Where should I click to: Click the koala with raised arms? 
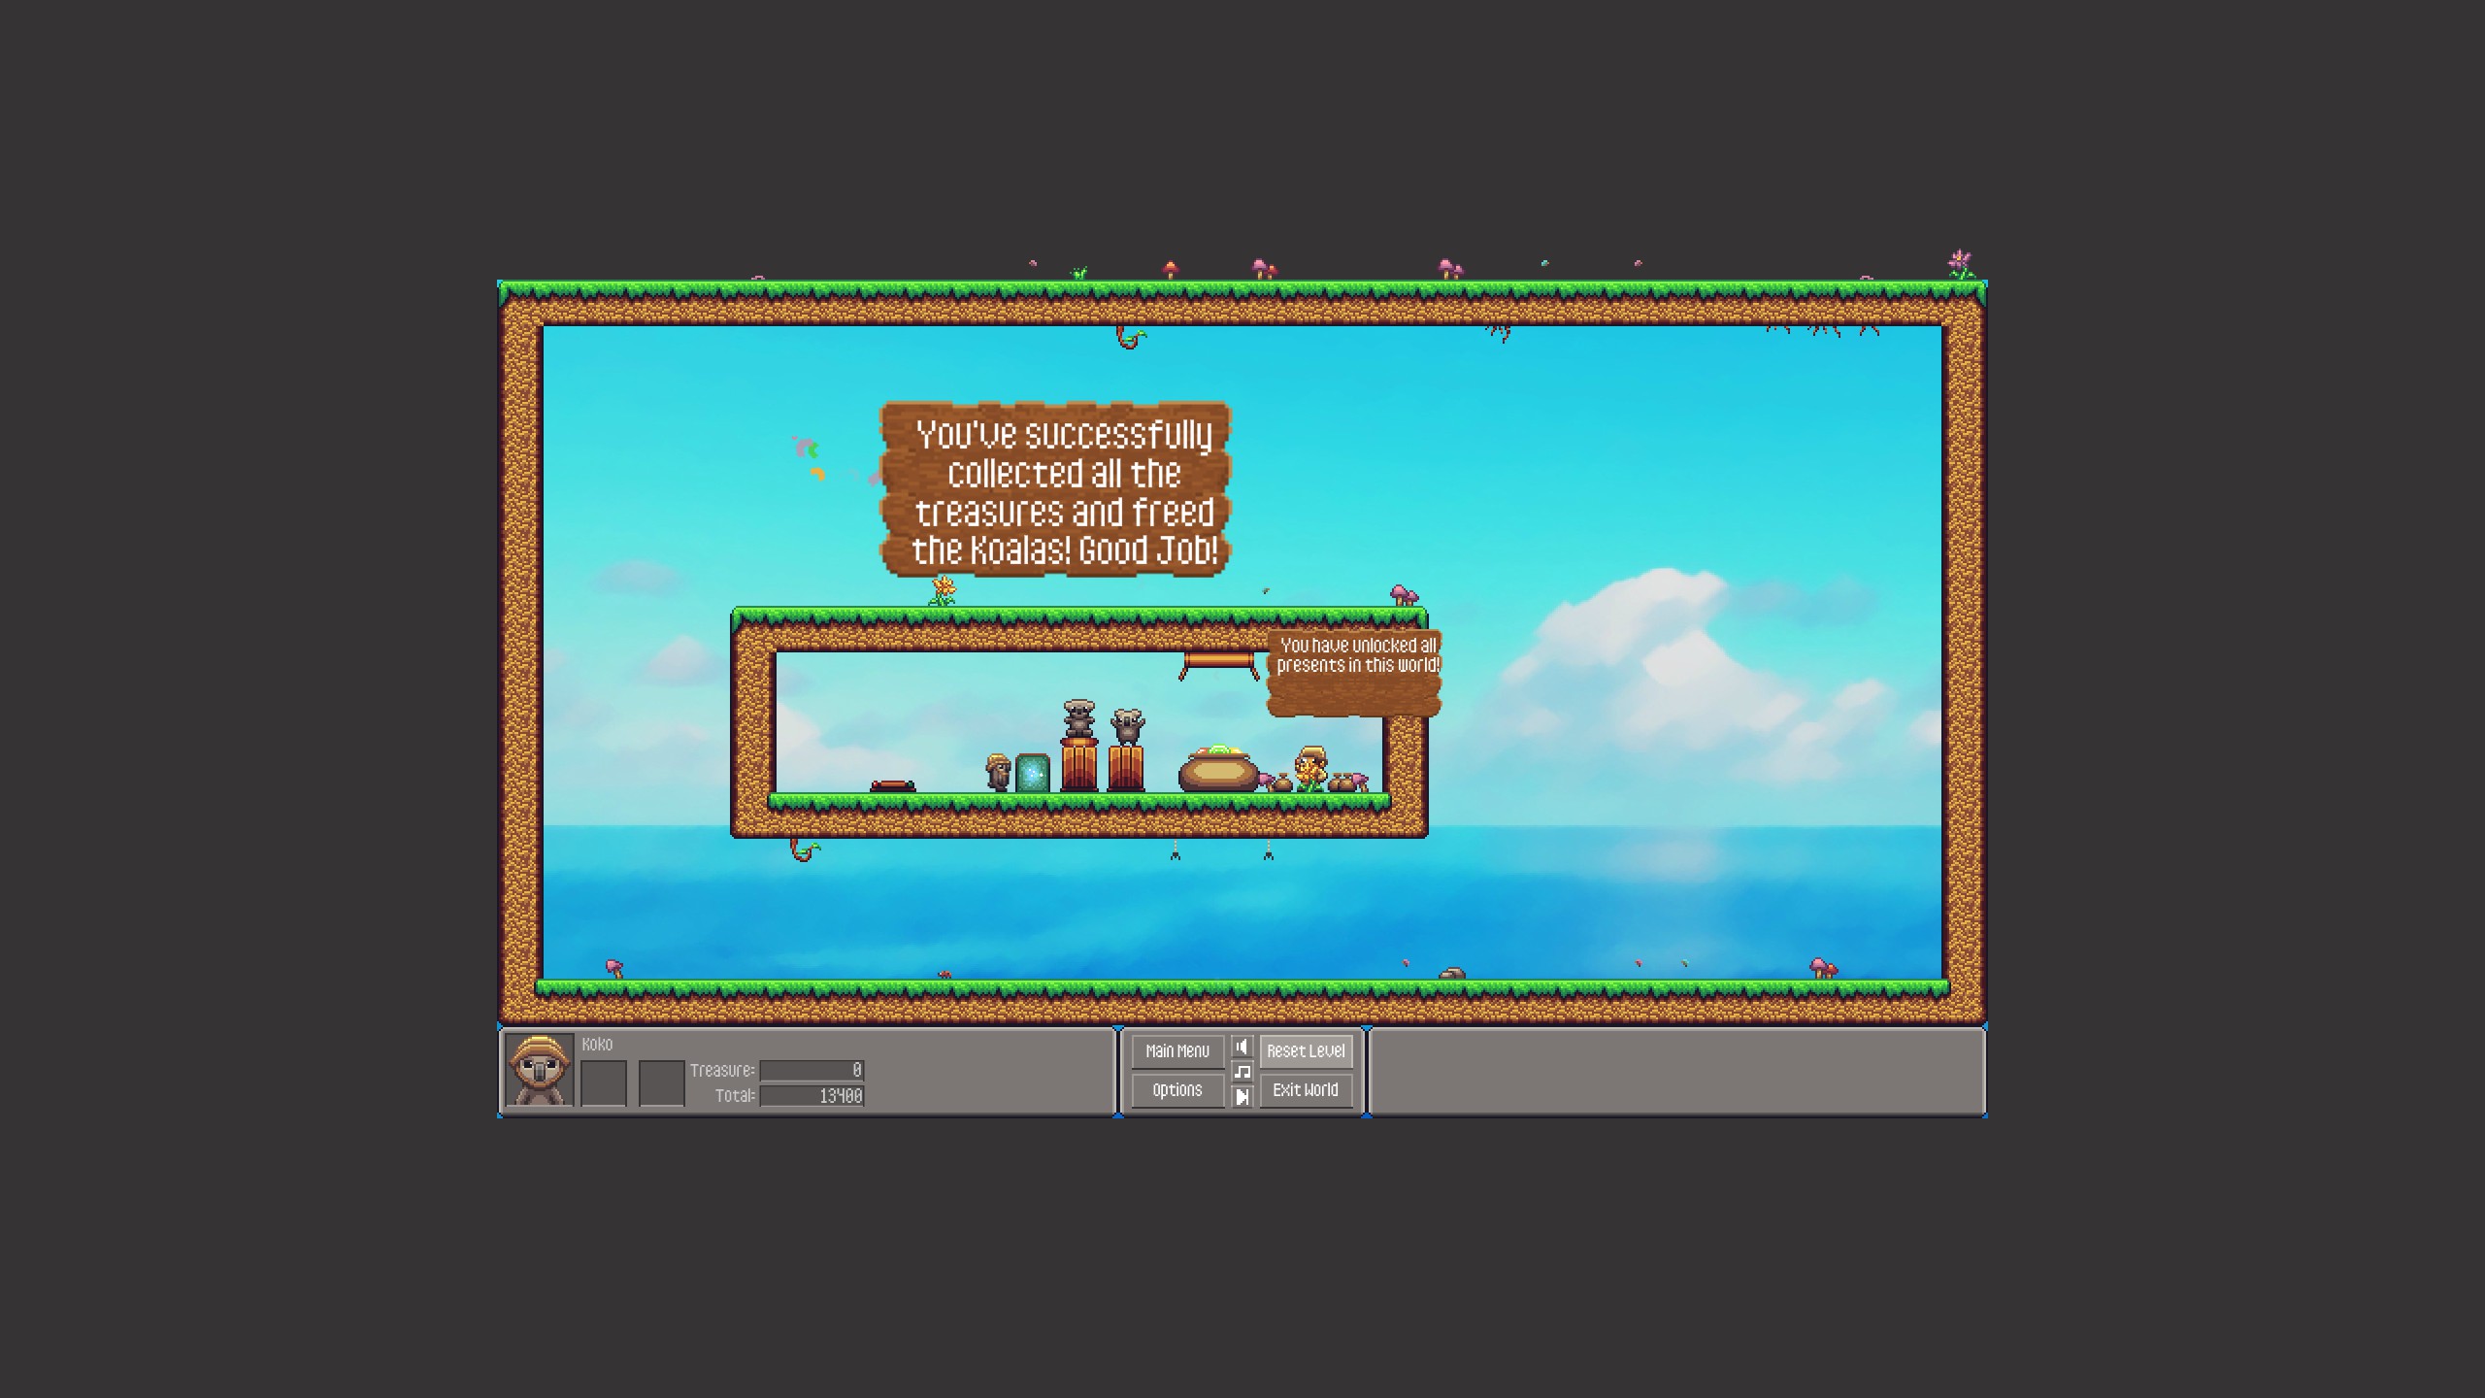(x=1126, y=726)
